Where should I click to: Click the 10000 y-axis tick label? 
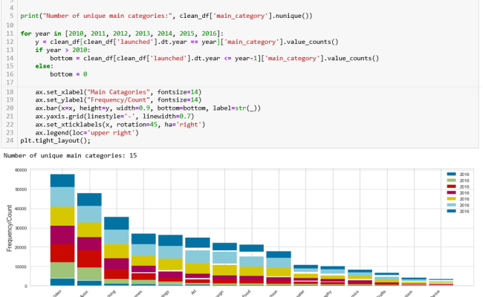(x=21, y=267)
